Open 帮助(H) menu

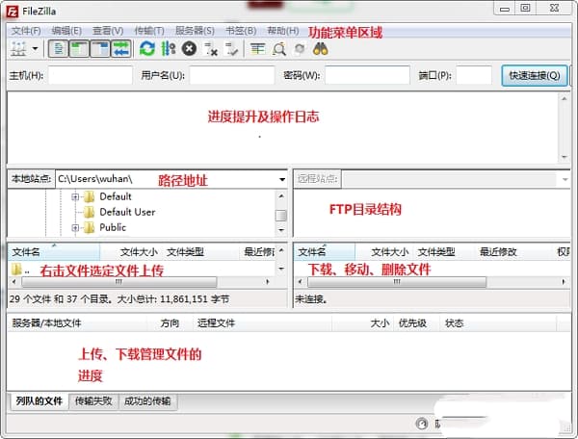[282, 31]
